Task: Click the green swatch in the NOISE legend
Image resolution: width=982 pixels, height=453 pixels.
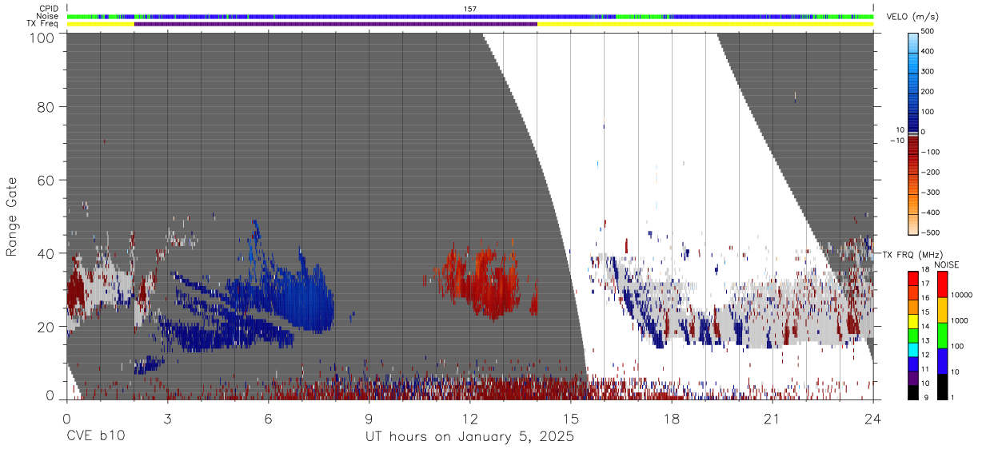Action: click(942, 336)
